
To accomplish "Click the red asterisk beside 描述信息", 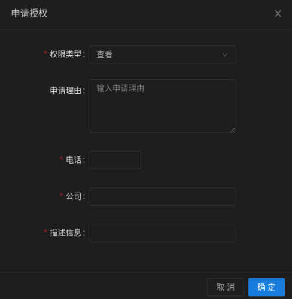I will point(45,231).
